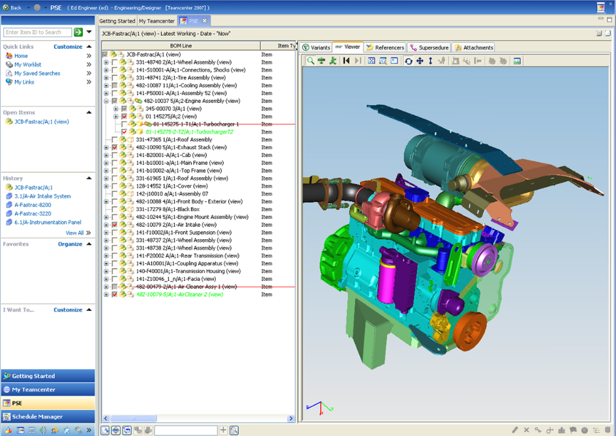This screenshot has height=436, width=616.
Task: Toggle checkbox for 345-00070 3/A;1
Action: tap(124, 108)
